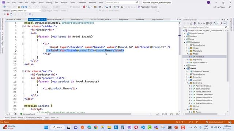Select HomeController.cs in Solution Explorer
This screenshot has height=131, width=234.
click(203, 92)
